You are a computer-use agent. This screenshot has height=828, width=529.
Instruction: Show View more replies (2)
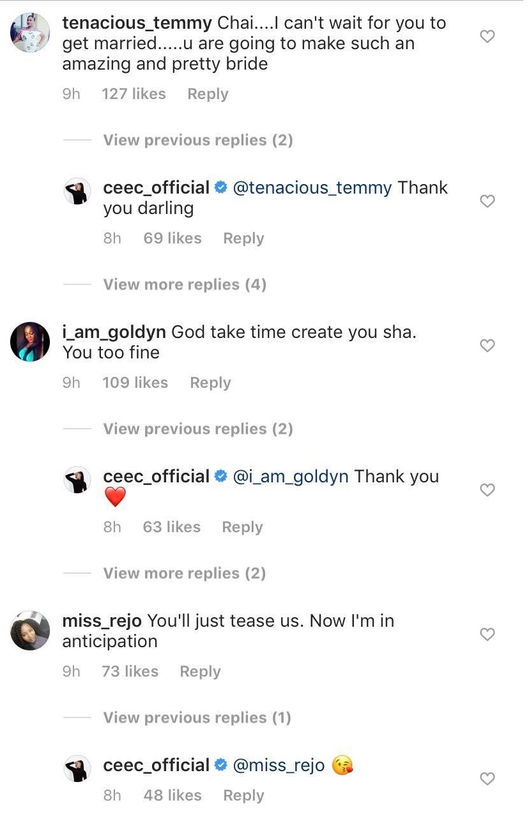coord(184,574)
